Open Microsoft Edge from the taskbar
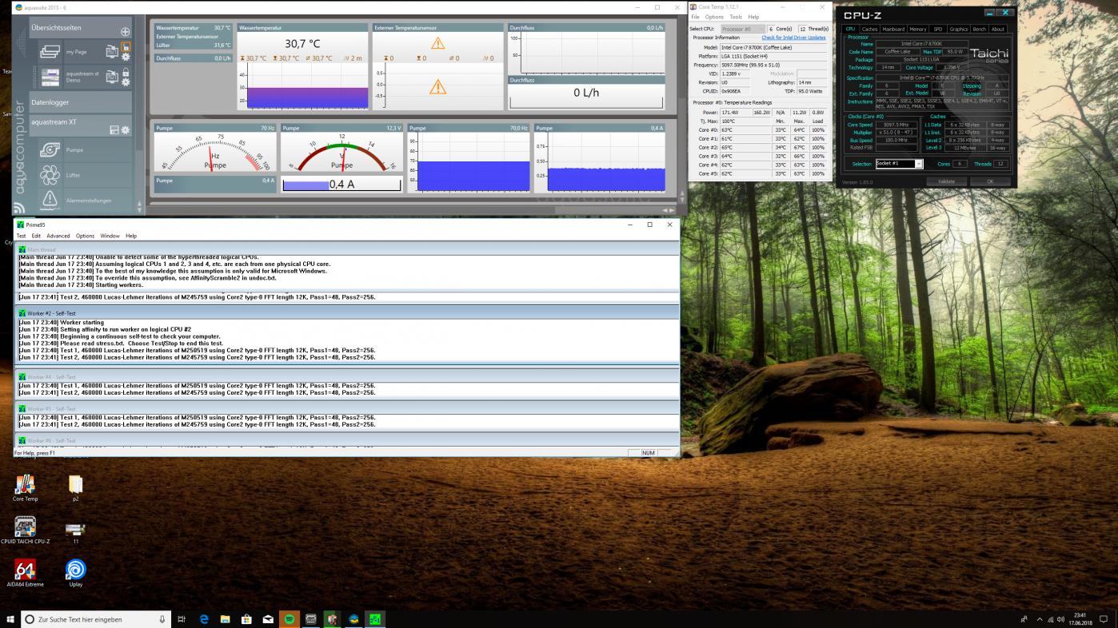Image resolution: width=1118 pixels, height=628 pixels. click(204, 619)
